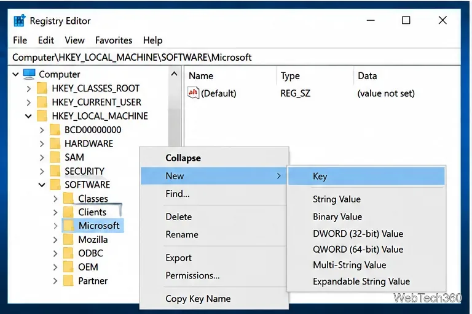Click the (Default) string value icon
Screen dimensions: 472x314
[193, 93]
